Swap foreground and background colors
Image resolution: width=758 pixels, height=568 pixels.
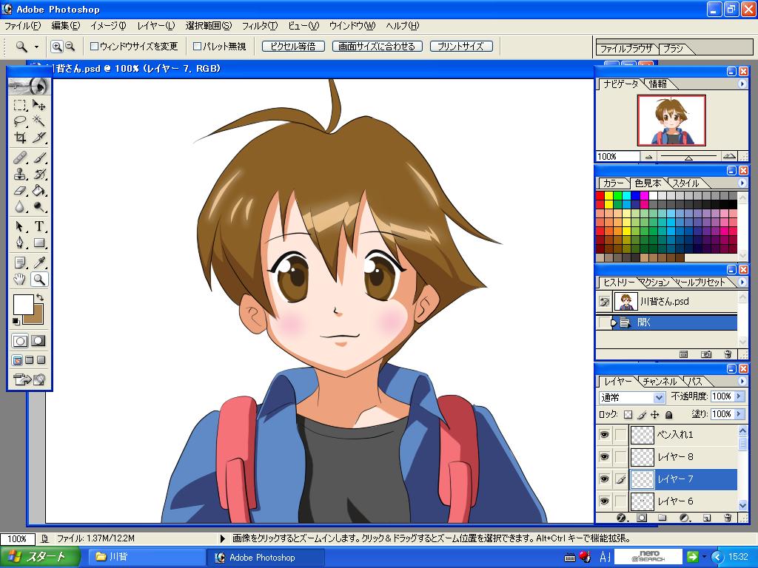[40, 297]
